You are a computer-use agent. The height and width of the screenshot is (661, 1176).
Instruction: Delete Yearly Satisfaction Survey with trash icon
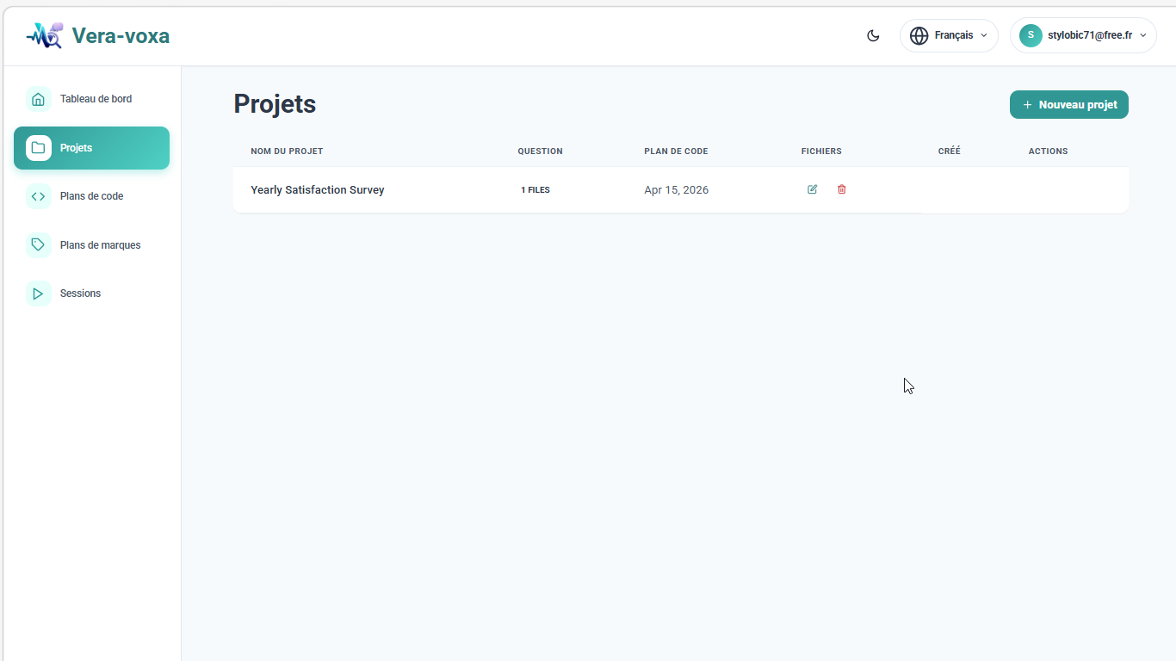pos(842,189)
